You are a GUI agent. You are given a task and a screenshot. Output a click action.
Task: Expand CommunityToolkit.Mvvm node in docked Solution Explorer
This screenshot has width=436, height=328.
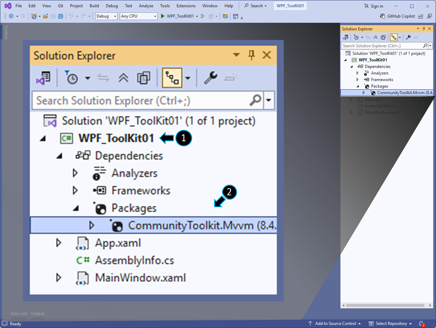(x=364, y=93)
